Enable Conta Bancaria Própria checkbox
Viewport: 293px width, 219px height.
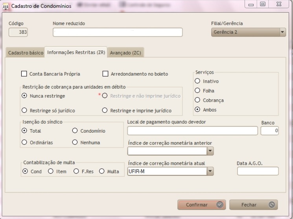(24, 74)
